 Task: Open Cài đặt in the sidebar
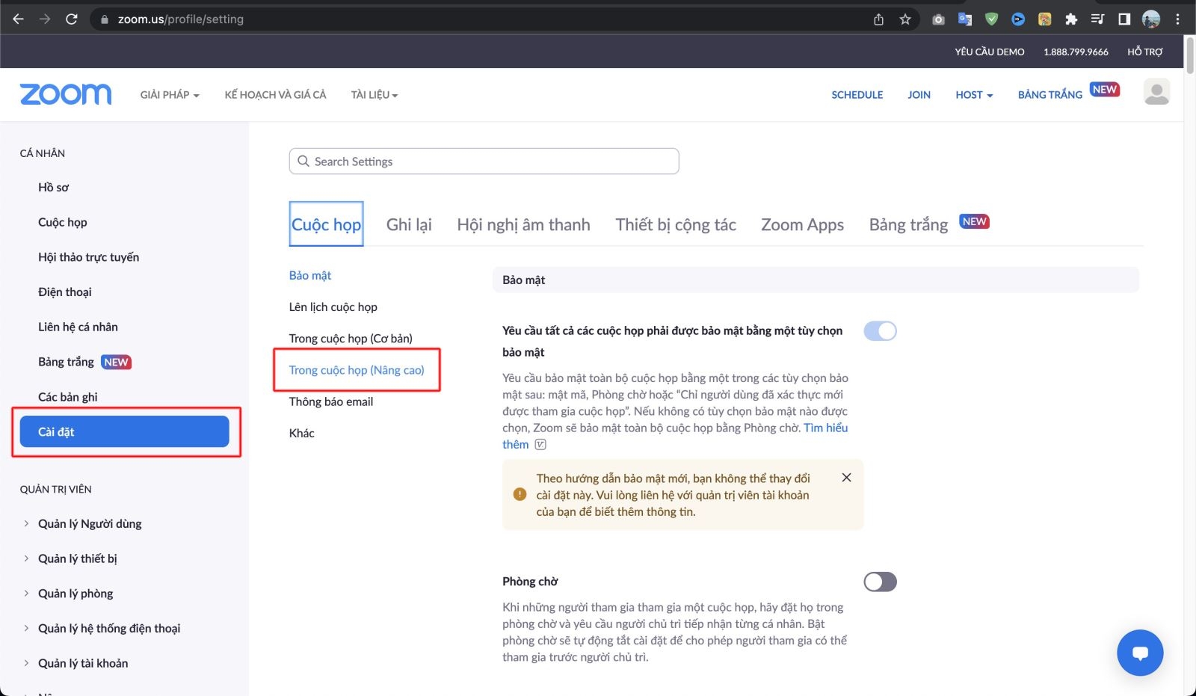(124, 431)
